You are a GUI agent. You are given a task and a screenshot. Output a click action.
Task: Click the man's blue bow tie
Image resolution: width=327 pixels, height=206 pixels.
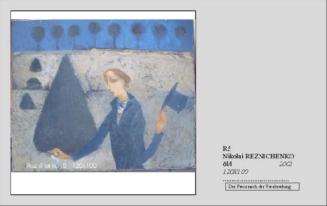122,104
